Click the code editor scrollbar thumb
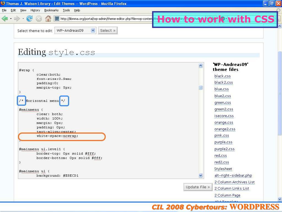The width and height of the screenshot is (282, 212). pyautogui.click(x=201, y=88)
